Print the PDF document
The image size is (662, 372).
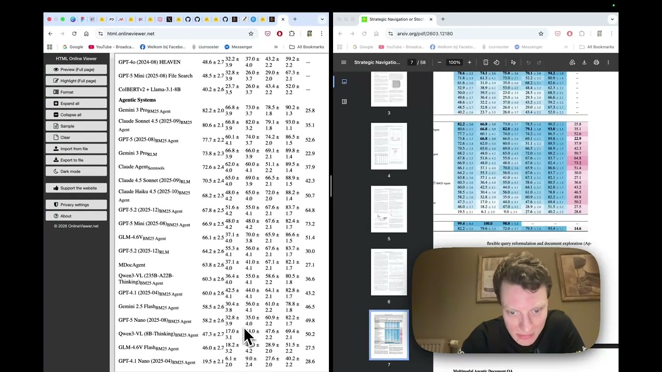pos(596,63)
